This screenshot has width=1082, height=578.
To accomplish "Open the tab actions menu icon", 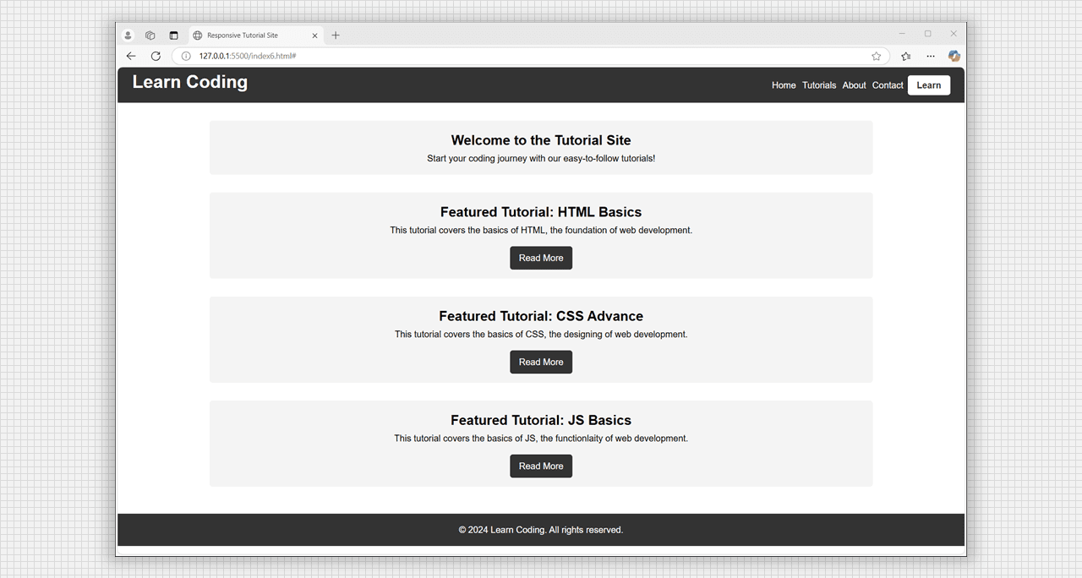I will (174, 35).
